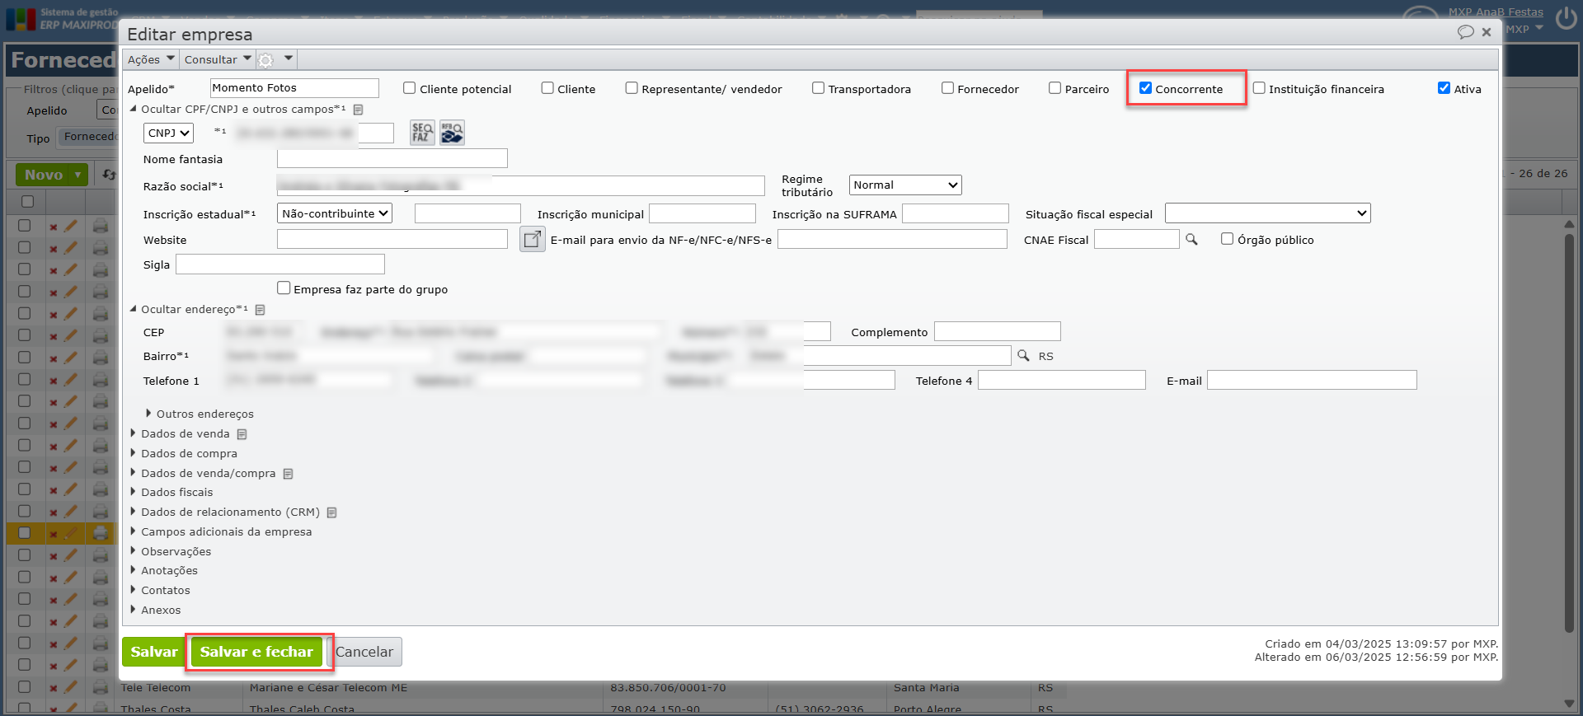This screenshot has width=1583, height=716.
Task: Tick the Órgão público checkbox
Action: [1227, 239]
